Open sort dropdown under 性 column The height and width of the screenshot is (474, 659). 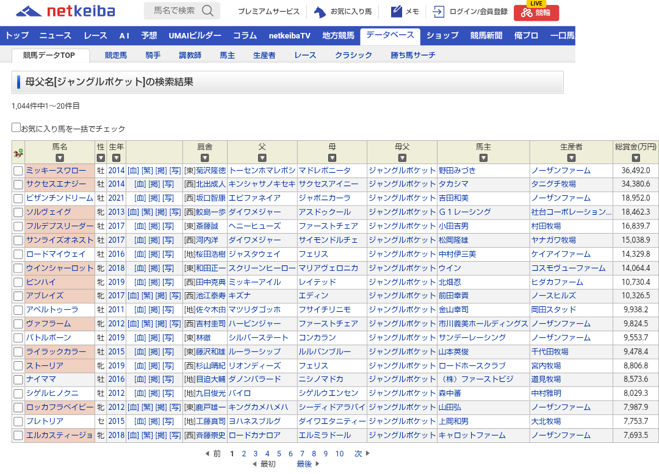(101, 158)
